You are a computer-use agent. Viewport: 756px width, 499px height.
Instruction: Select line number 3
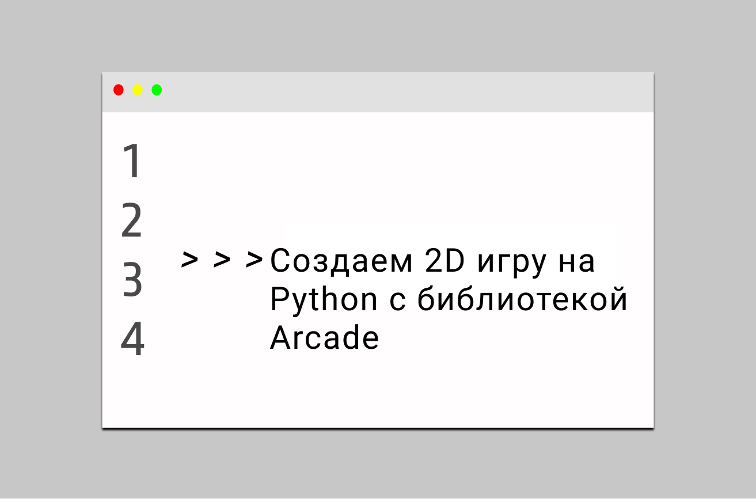132,280
